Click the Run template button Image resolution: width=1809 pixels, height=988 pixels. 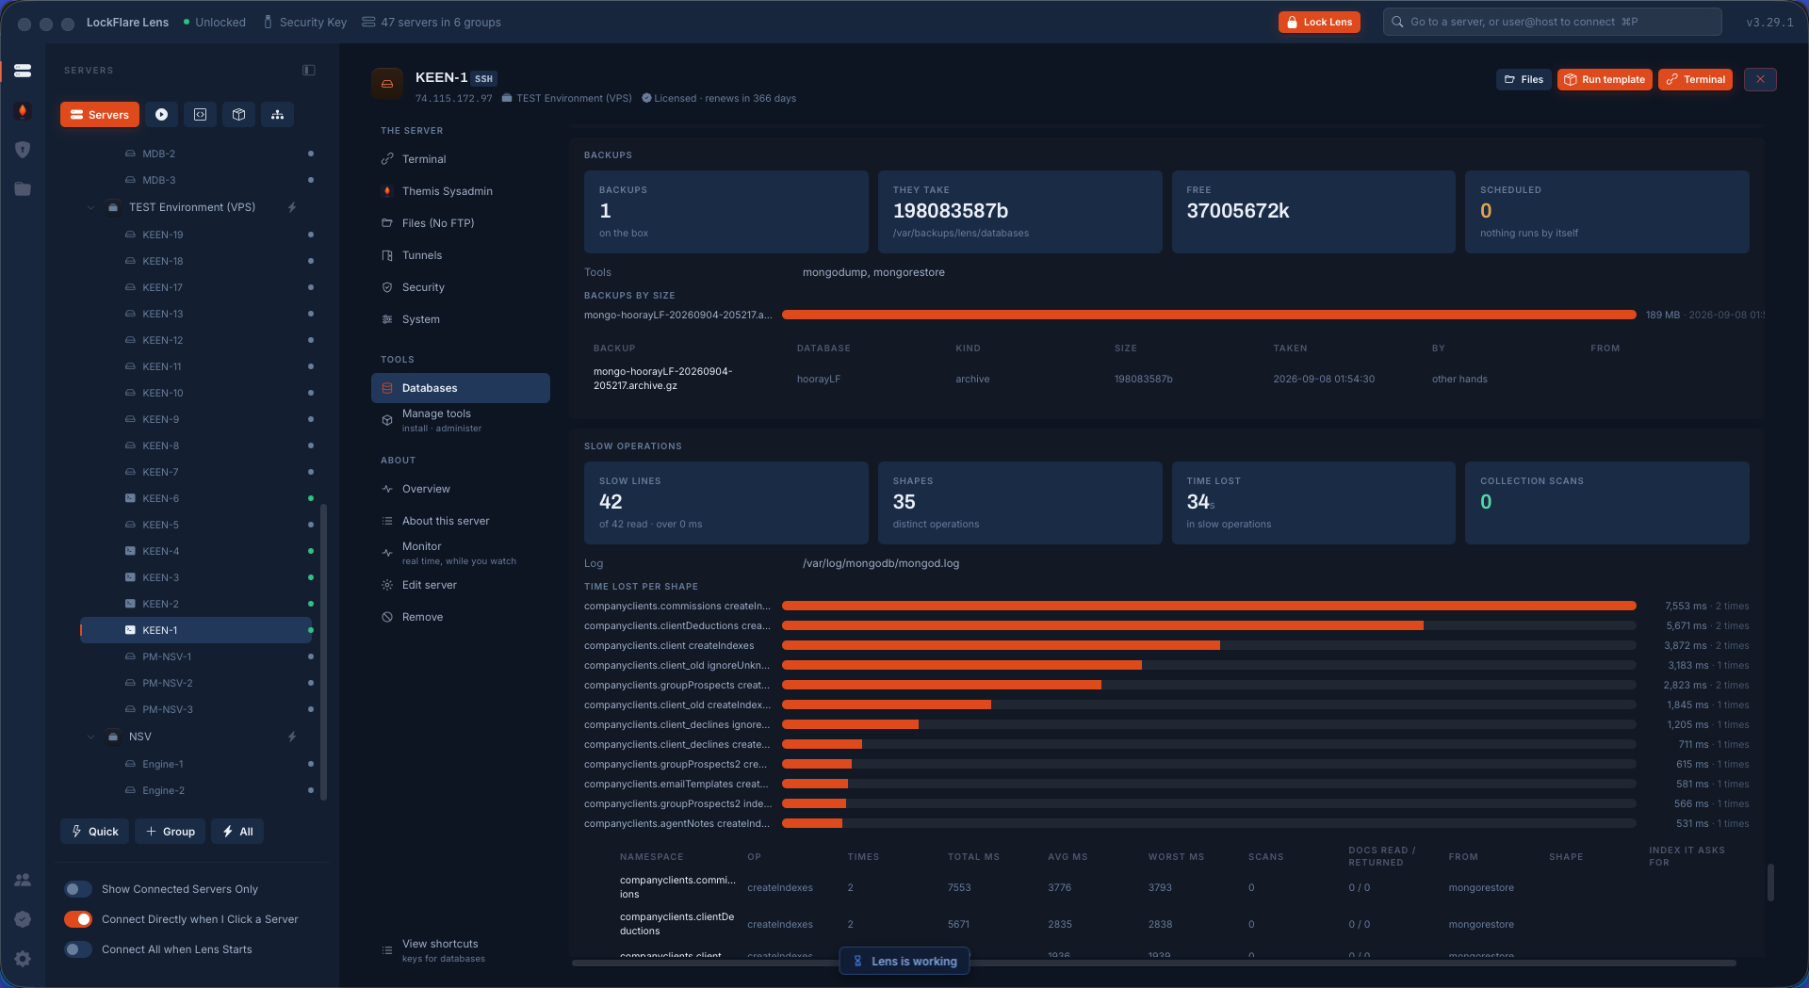point(1605,79)
